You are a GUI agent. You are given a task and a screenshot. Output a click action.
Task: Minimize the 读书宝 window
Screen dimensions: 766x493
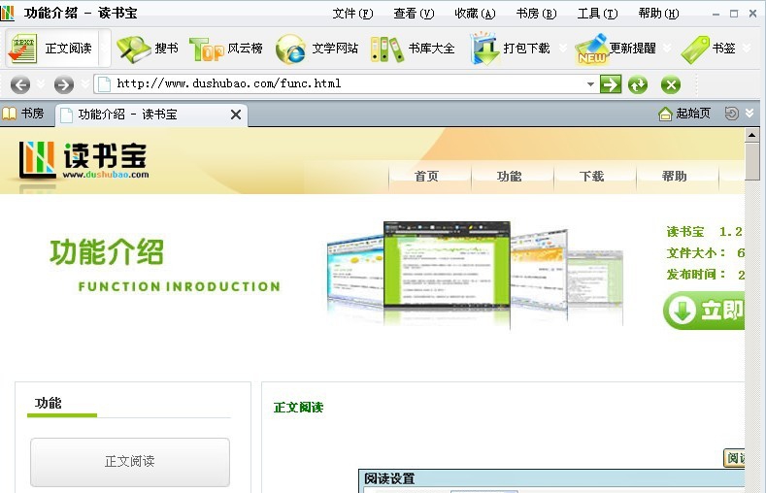coord(716,15)
